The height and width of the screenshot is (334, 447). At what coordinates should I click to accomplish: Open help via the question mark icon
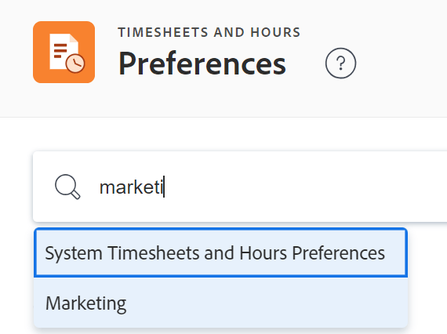click(340, 63)
